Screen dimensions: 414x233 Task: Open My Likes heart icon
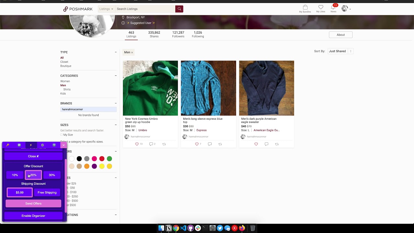click(x=321, y=9)
